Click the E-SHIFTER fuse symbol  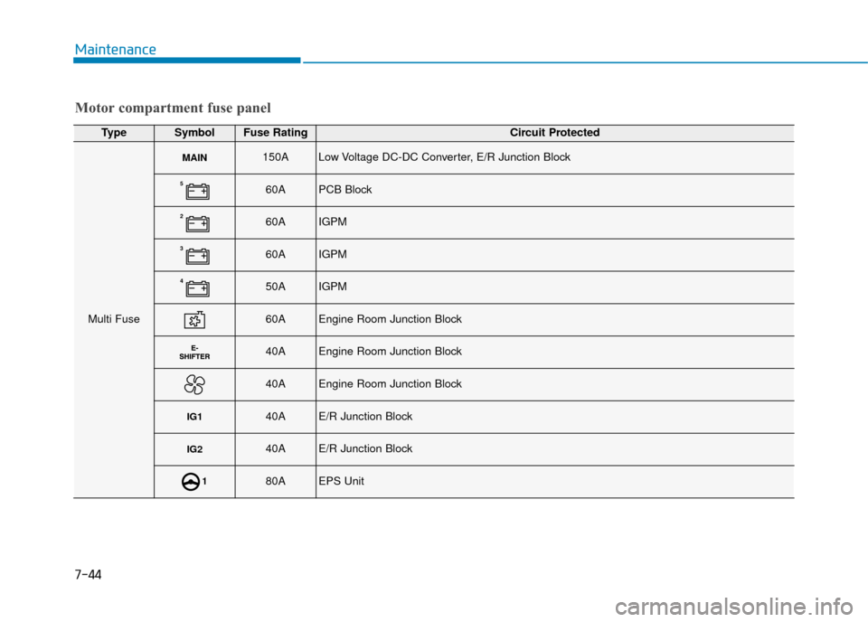194,353
